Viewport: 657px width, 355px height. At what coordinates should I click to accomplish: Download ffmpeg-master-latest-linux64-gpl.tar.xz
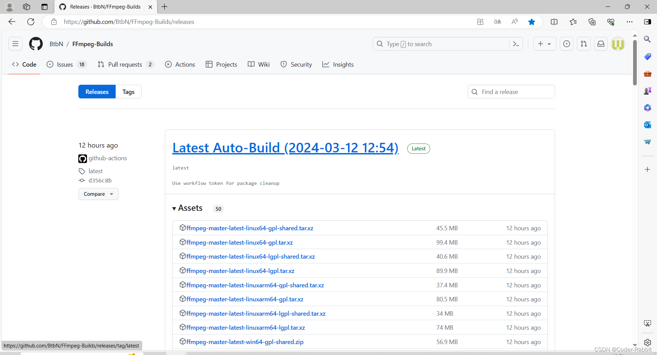click(x=240, y=243)
